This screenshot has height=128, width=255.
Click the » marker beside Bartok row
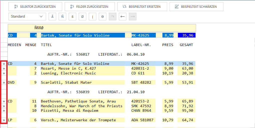[4, 64]
